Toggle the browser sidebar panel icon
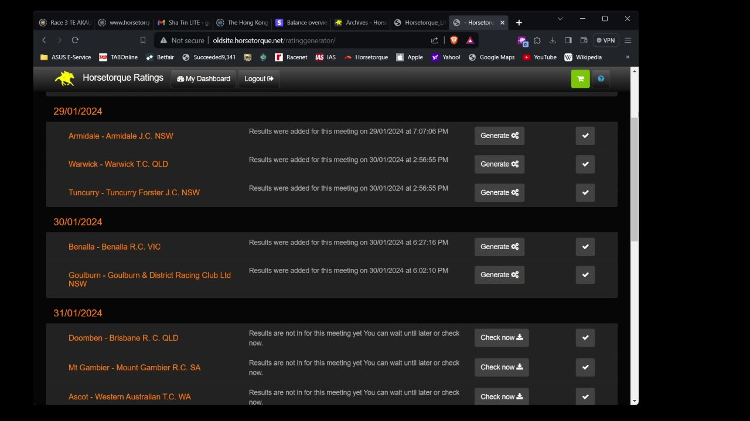The width and height of the screenshot is (750, 421). (x=568, y=40)
